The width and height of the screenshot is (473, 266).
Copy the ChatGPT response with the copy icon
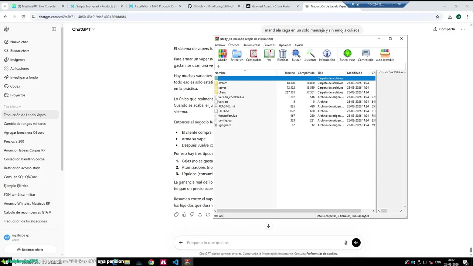point(176,215)
